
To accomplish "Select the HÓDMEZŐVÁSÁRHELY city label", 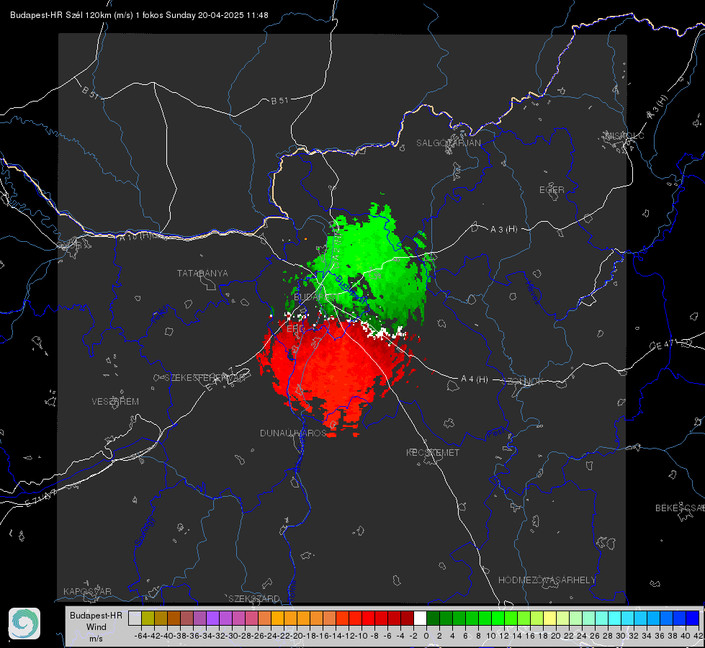I will (x=547, y=580).
